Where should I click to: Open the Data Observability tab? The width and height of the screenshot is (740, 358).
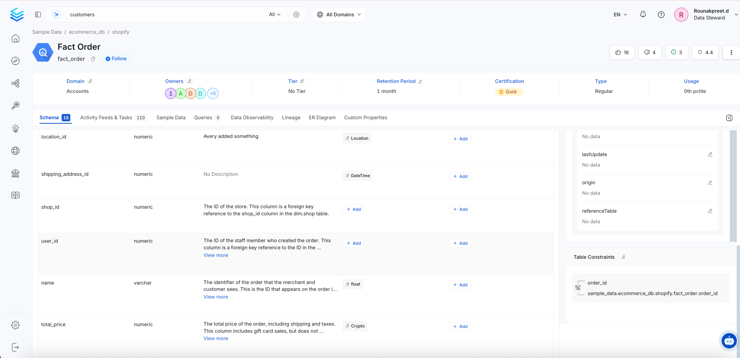[x=252, y=117]
